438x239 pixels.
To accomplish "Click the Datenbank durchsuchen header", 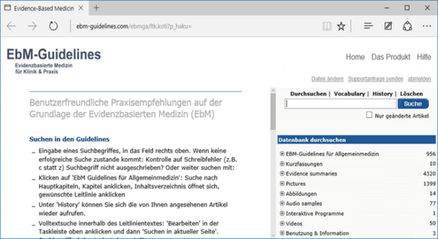I will pos(357,140).
